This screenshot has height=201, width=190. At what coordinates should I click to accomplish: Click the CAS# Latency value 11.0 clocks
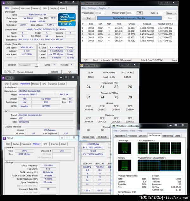point(48,172)
